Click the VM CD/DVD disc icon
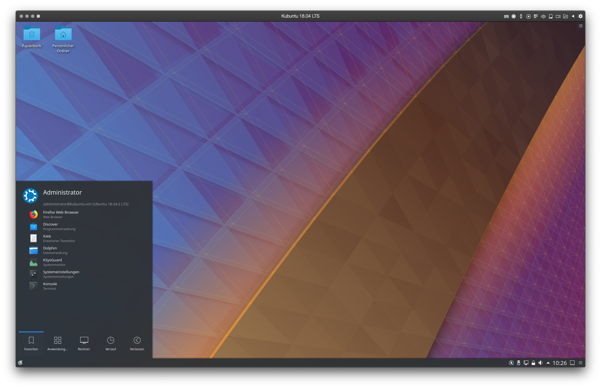The height and width of the screenshot is (388, 601). (x=529, y=16)
